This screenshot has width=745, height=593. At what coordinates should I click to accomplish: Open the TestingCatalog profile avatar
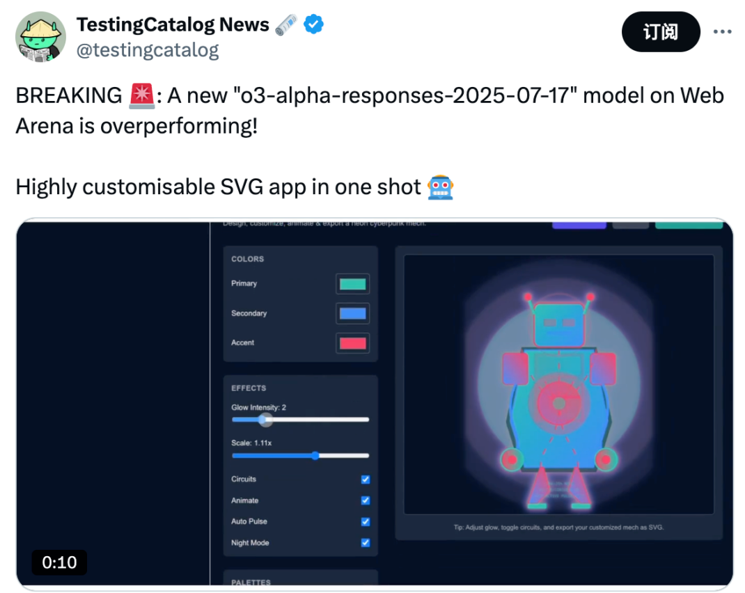[41, 38]
